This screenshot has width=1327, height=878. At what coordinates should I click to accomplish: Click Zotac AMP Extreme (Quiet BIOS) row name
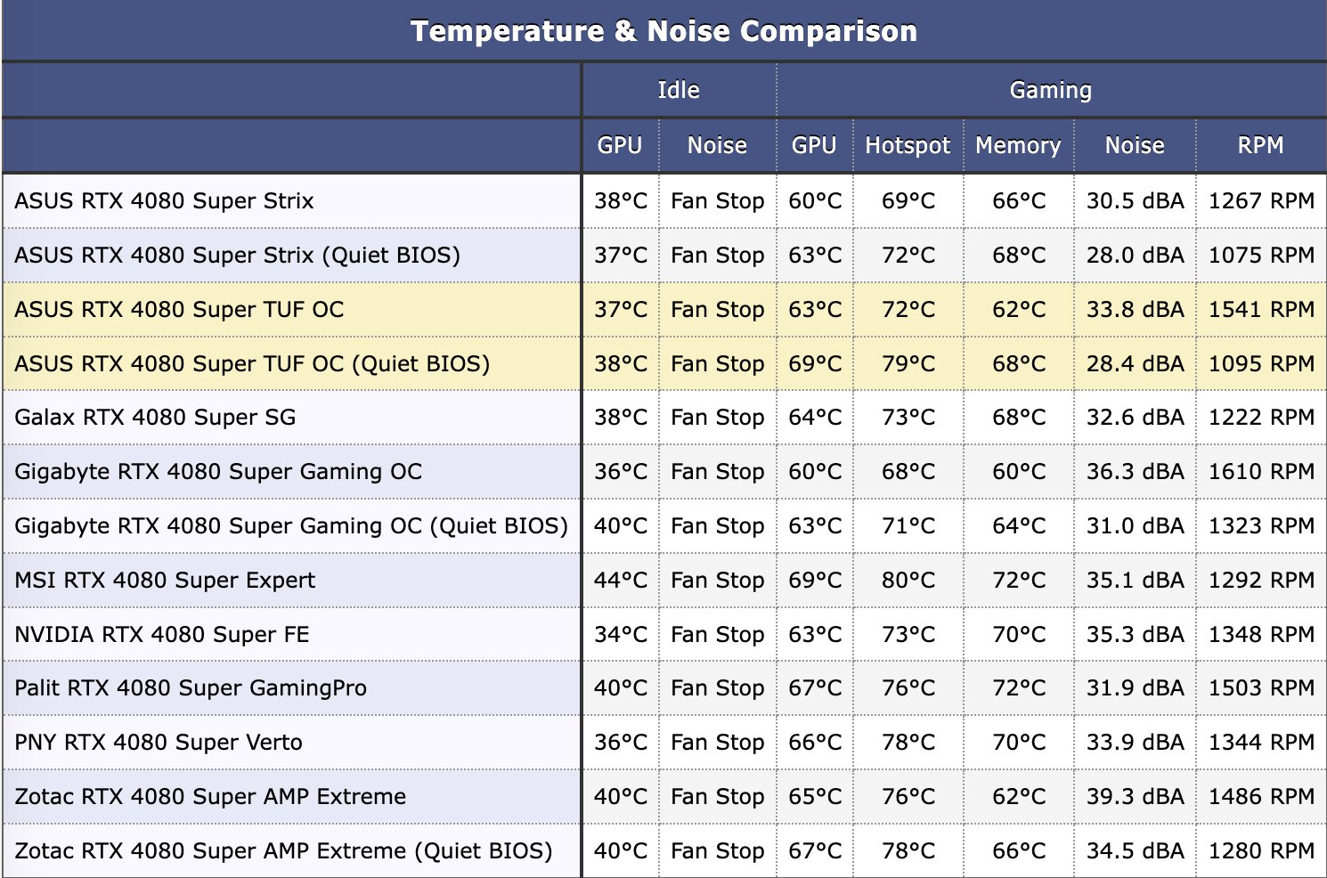pos(283,850)
